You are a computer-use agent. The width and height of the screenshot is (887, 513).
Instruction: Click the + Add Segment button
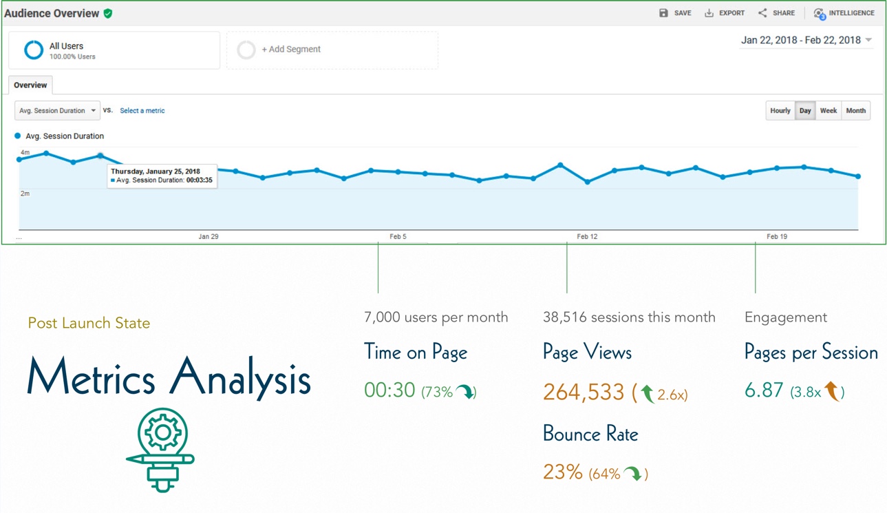pos(291,50)
